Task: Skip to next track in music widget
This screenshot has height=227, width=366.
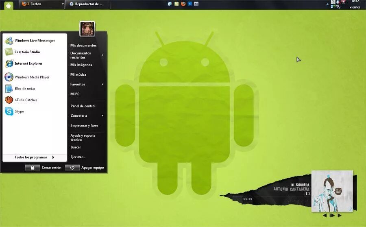Action: coord(340,216)
